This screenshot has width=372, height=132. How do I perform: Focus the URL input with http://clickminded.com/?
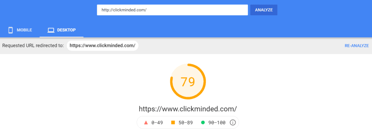pos(173,10)
